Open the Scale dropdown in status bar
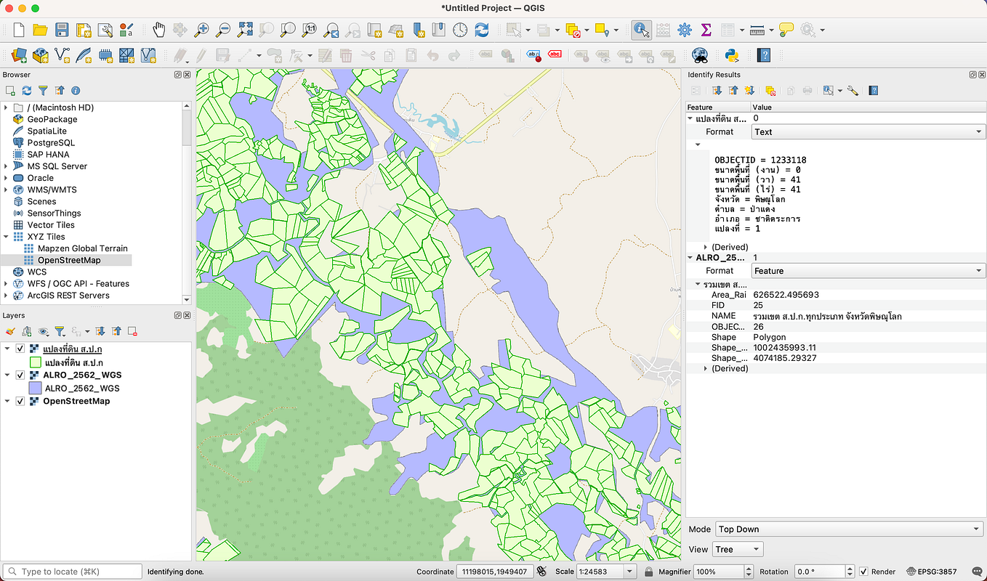 [629, 572]
